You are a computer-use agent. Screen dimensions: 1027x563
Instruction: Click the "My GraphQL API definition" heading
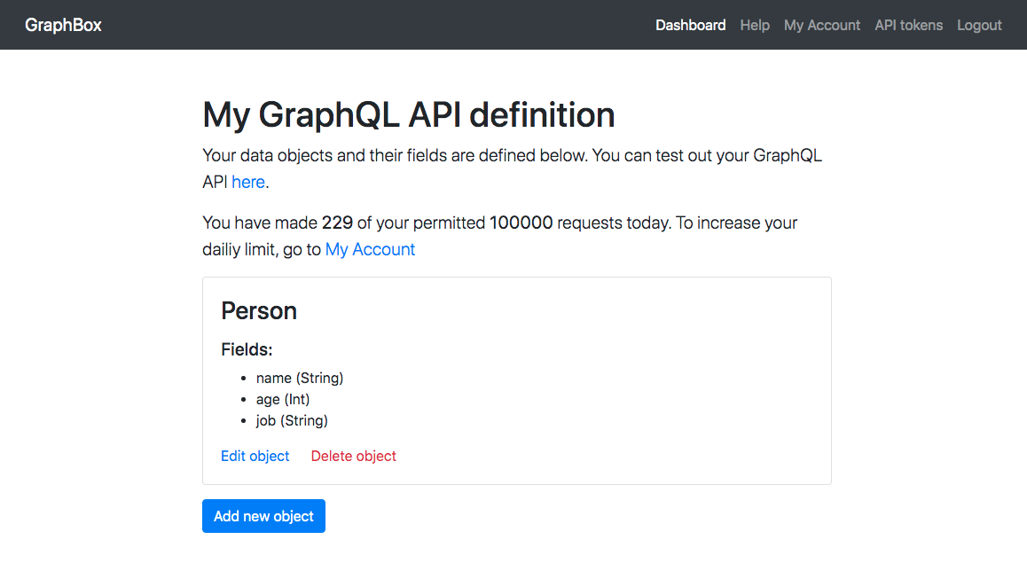click(x=408, y=115)
